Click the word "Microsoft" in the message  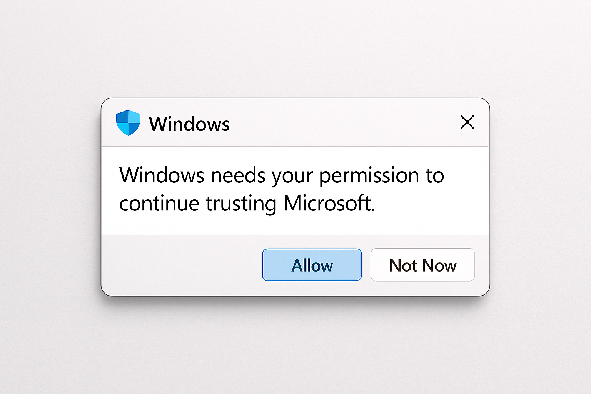click(x=329, y=203)
